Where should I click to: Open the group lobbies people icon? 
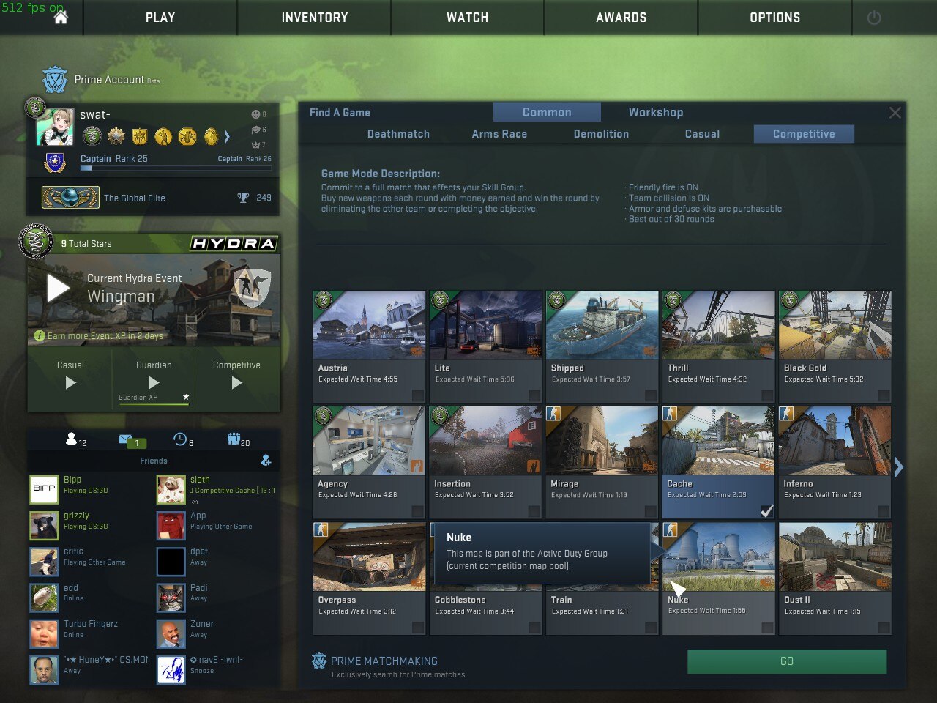point(234,439)
